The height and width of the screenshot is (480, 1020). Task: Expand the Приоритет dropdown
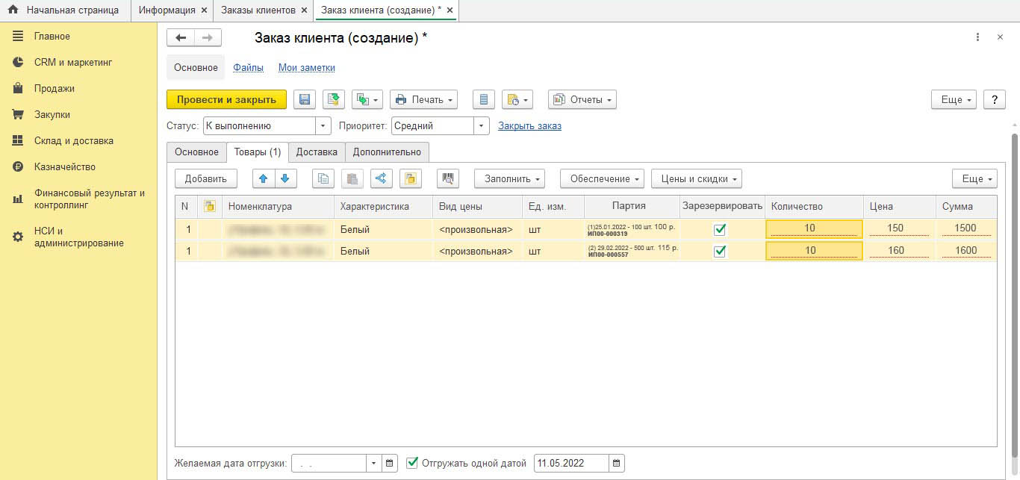point(482,126)
